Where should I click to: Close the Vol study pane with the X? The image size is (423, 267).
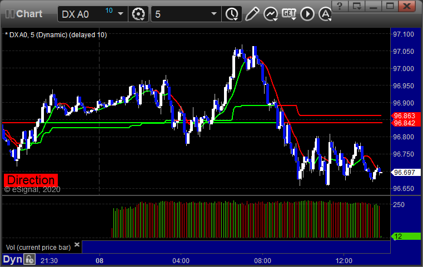(77, 245)
